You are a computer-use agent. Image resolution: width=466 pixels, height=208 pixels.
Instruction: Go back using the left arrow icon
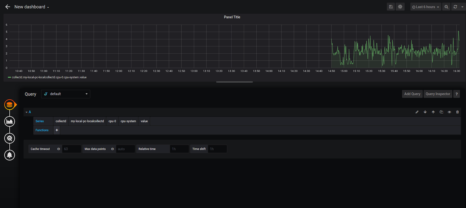[x=7, y=7]
